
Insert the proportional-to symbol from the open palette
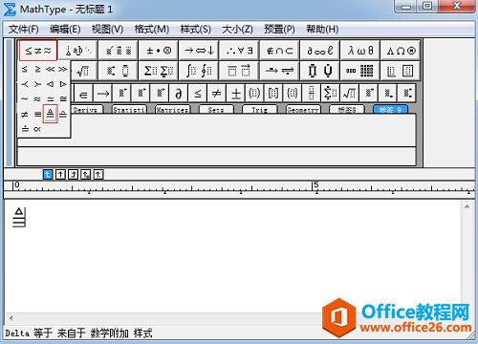(x=37, y=129)
